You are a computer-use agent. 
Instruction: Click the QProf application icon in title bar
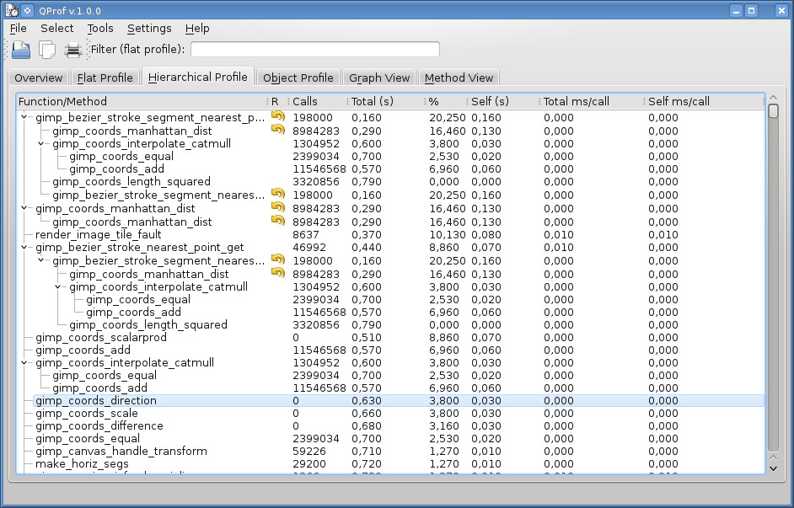click(x=12, y=11)
